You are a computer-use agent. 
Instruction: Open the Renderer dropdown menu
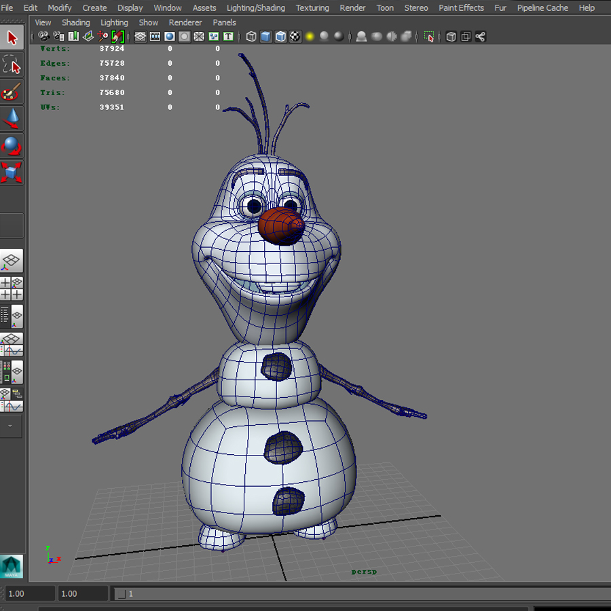[x=185, y=22]
